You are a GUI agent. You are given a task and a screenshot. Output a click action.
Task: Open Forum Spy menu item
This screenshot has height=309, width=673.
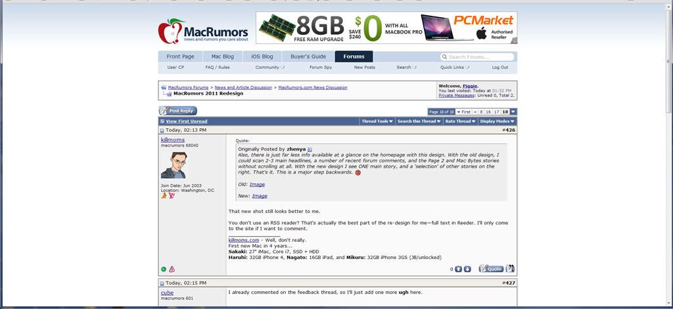click(x=321, y=67)
